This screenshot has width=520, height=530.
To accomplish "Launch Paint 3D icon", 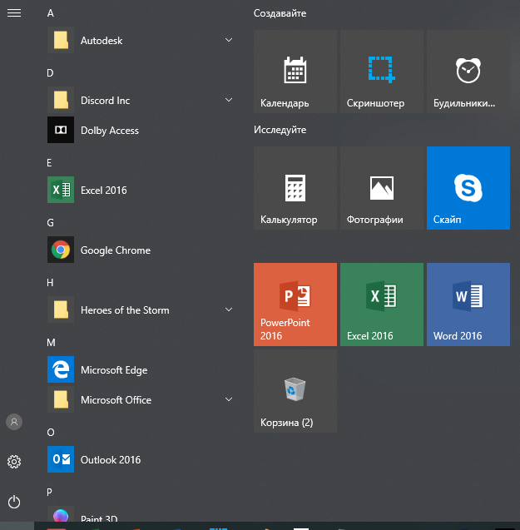I will 61,514.
